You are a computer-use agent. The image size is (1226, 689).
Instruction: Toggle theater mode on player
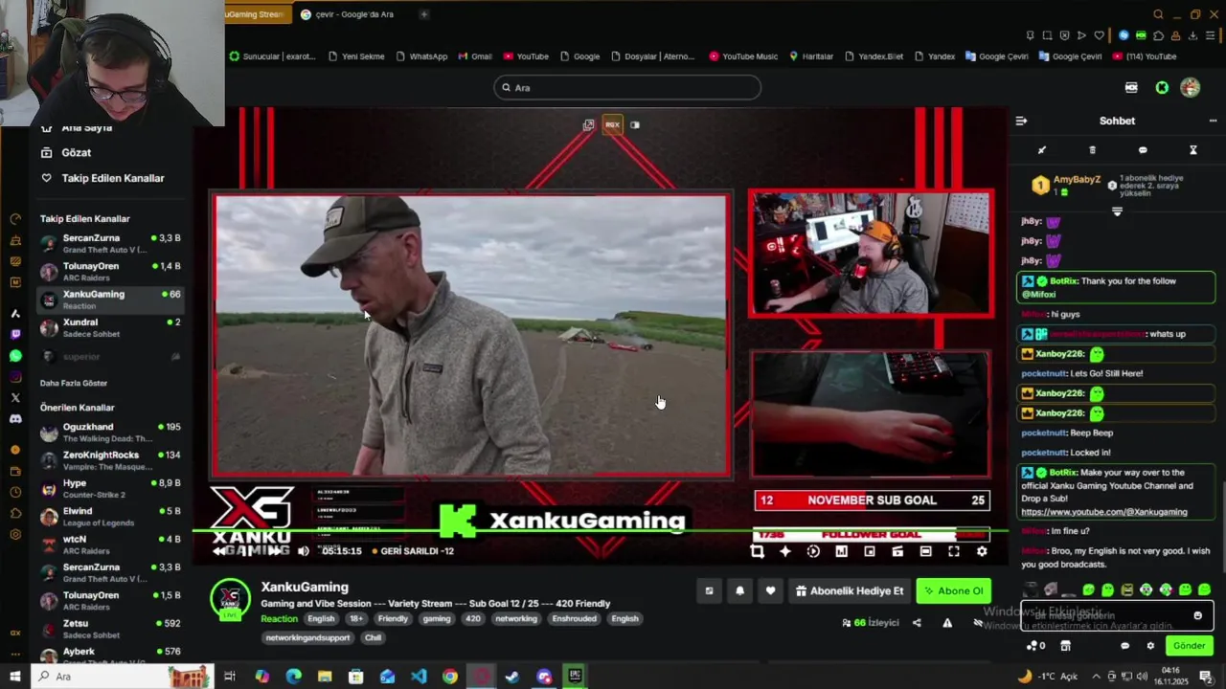coord(925,551)
